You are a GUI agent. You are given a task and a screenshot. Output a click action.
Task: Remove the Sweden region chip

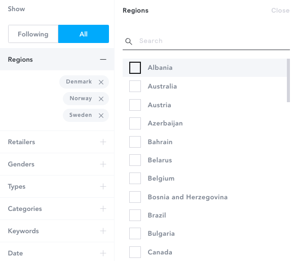(x=101, y=115)
